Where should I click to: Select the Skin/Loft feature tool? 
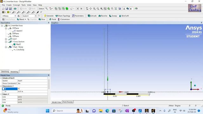pos(124,16)
